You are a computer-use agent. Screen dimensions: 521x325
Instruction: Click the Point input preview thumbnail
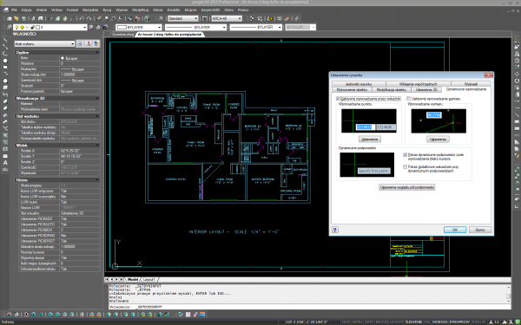pos(369,120)
